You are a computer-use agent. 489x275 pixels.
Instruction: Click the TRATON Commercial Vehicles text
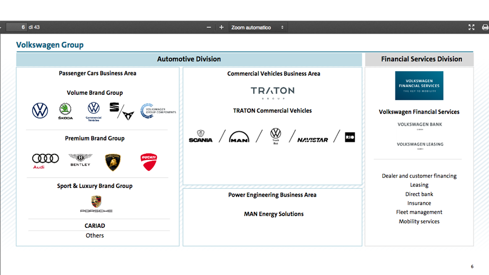[x=273, y=110]
